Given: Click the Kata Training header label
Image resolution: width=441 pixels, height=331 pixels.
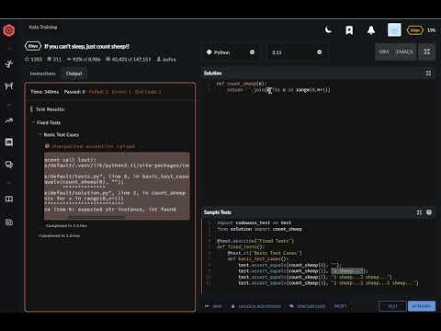Looking at the screenshot, I should [x=43, y=27].
